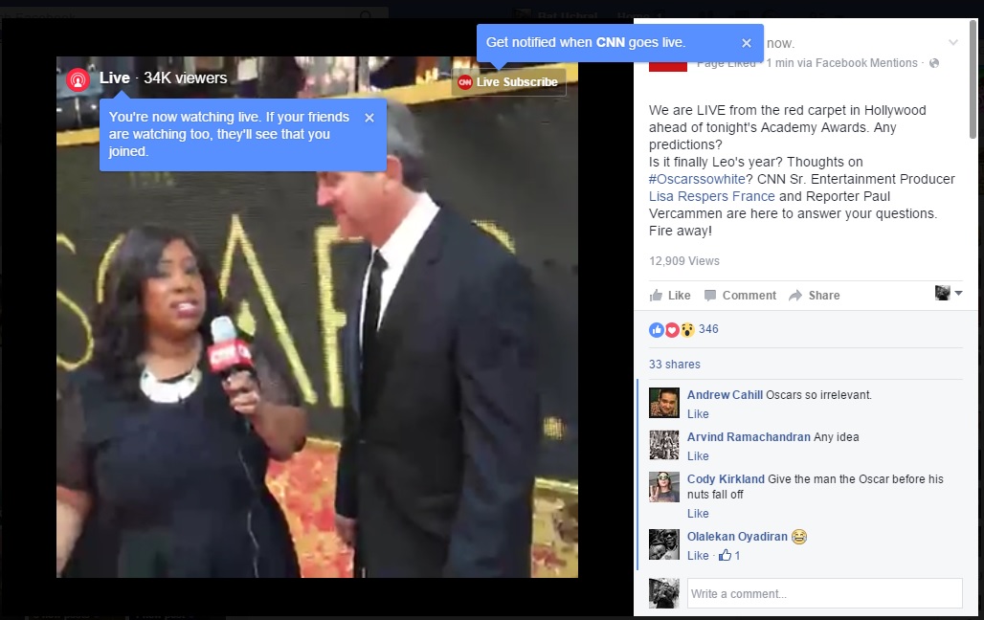
Task: Click Olalekan Oyadiran's avatar thumbnail
Action: pyautogui.click(x=664, y=544)
